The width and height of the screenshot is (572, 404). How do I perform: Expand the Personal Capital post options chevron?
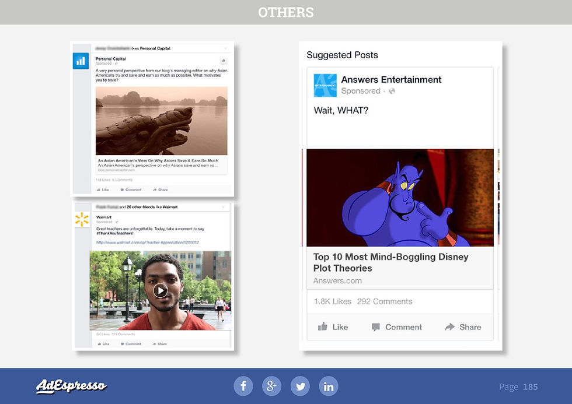click(x=225, y=48)
